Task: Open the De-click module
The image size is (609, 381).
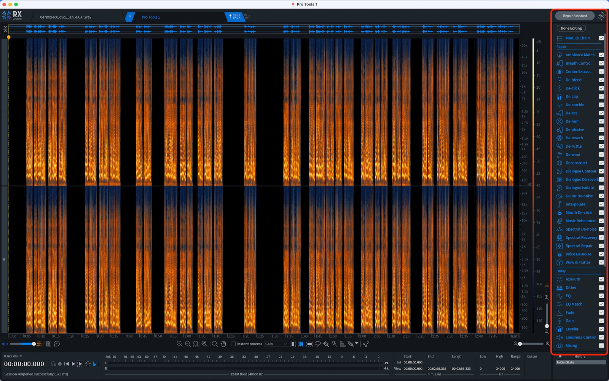Action: click(572, 88)
